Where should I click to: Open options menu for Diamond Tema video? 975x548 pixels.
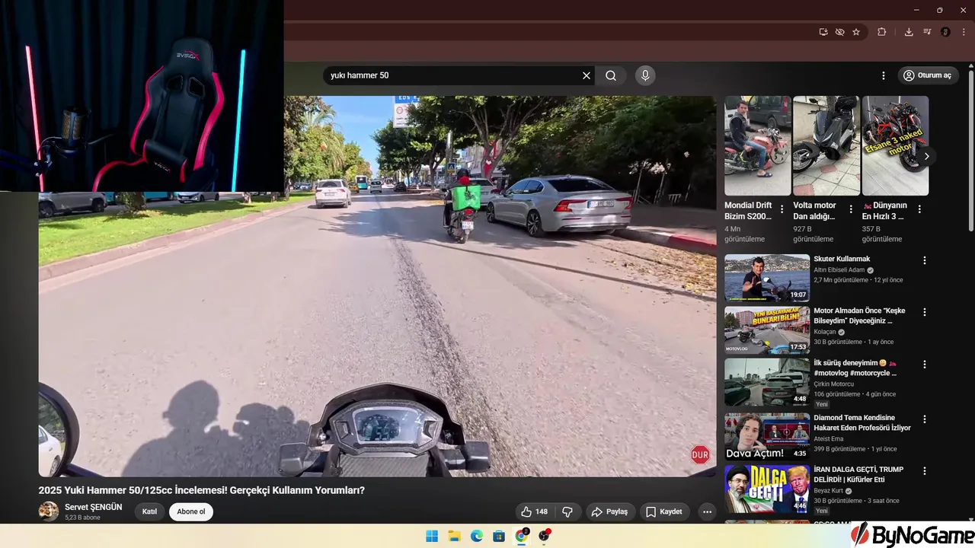coord(925,419)
